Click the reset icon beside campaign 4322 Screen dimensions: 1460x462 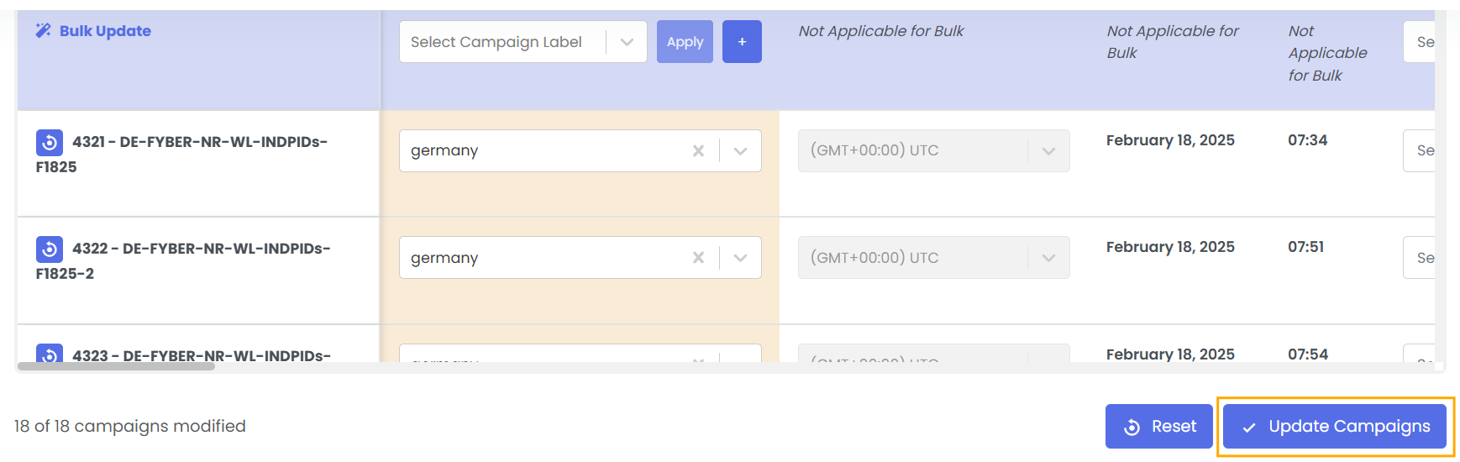point(50,249)
